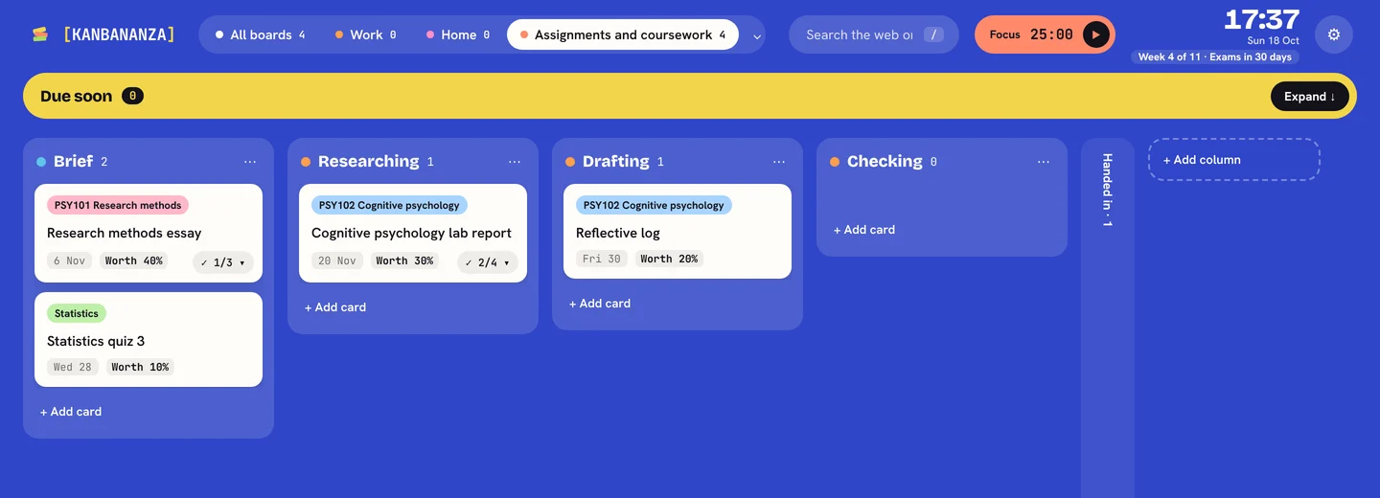Expand the collapsed Handed in column
Viewport: 1380px width, 498px height.
pos(1108,318)
